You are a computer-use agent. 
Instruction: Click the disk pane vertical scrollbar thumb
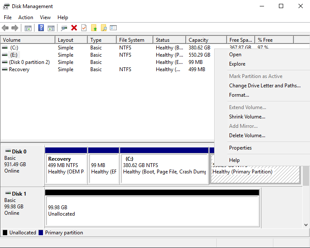[x=306, y=176]
